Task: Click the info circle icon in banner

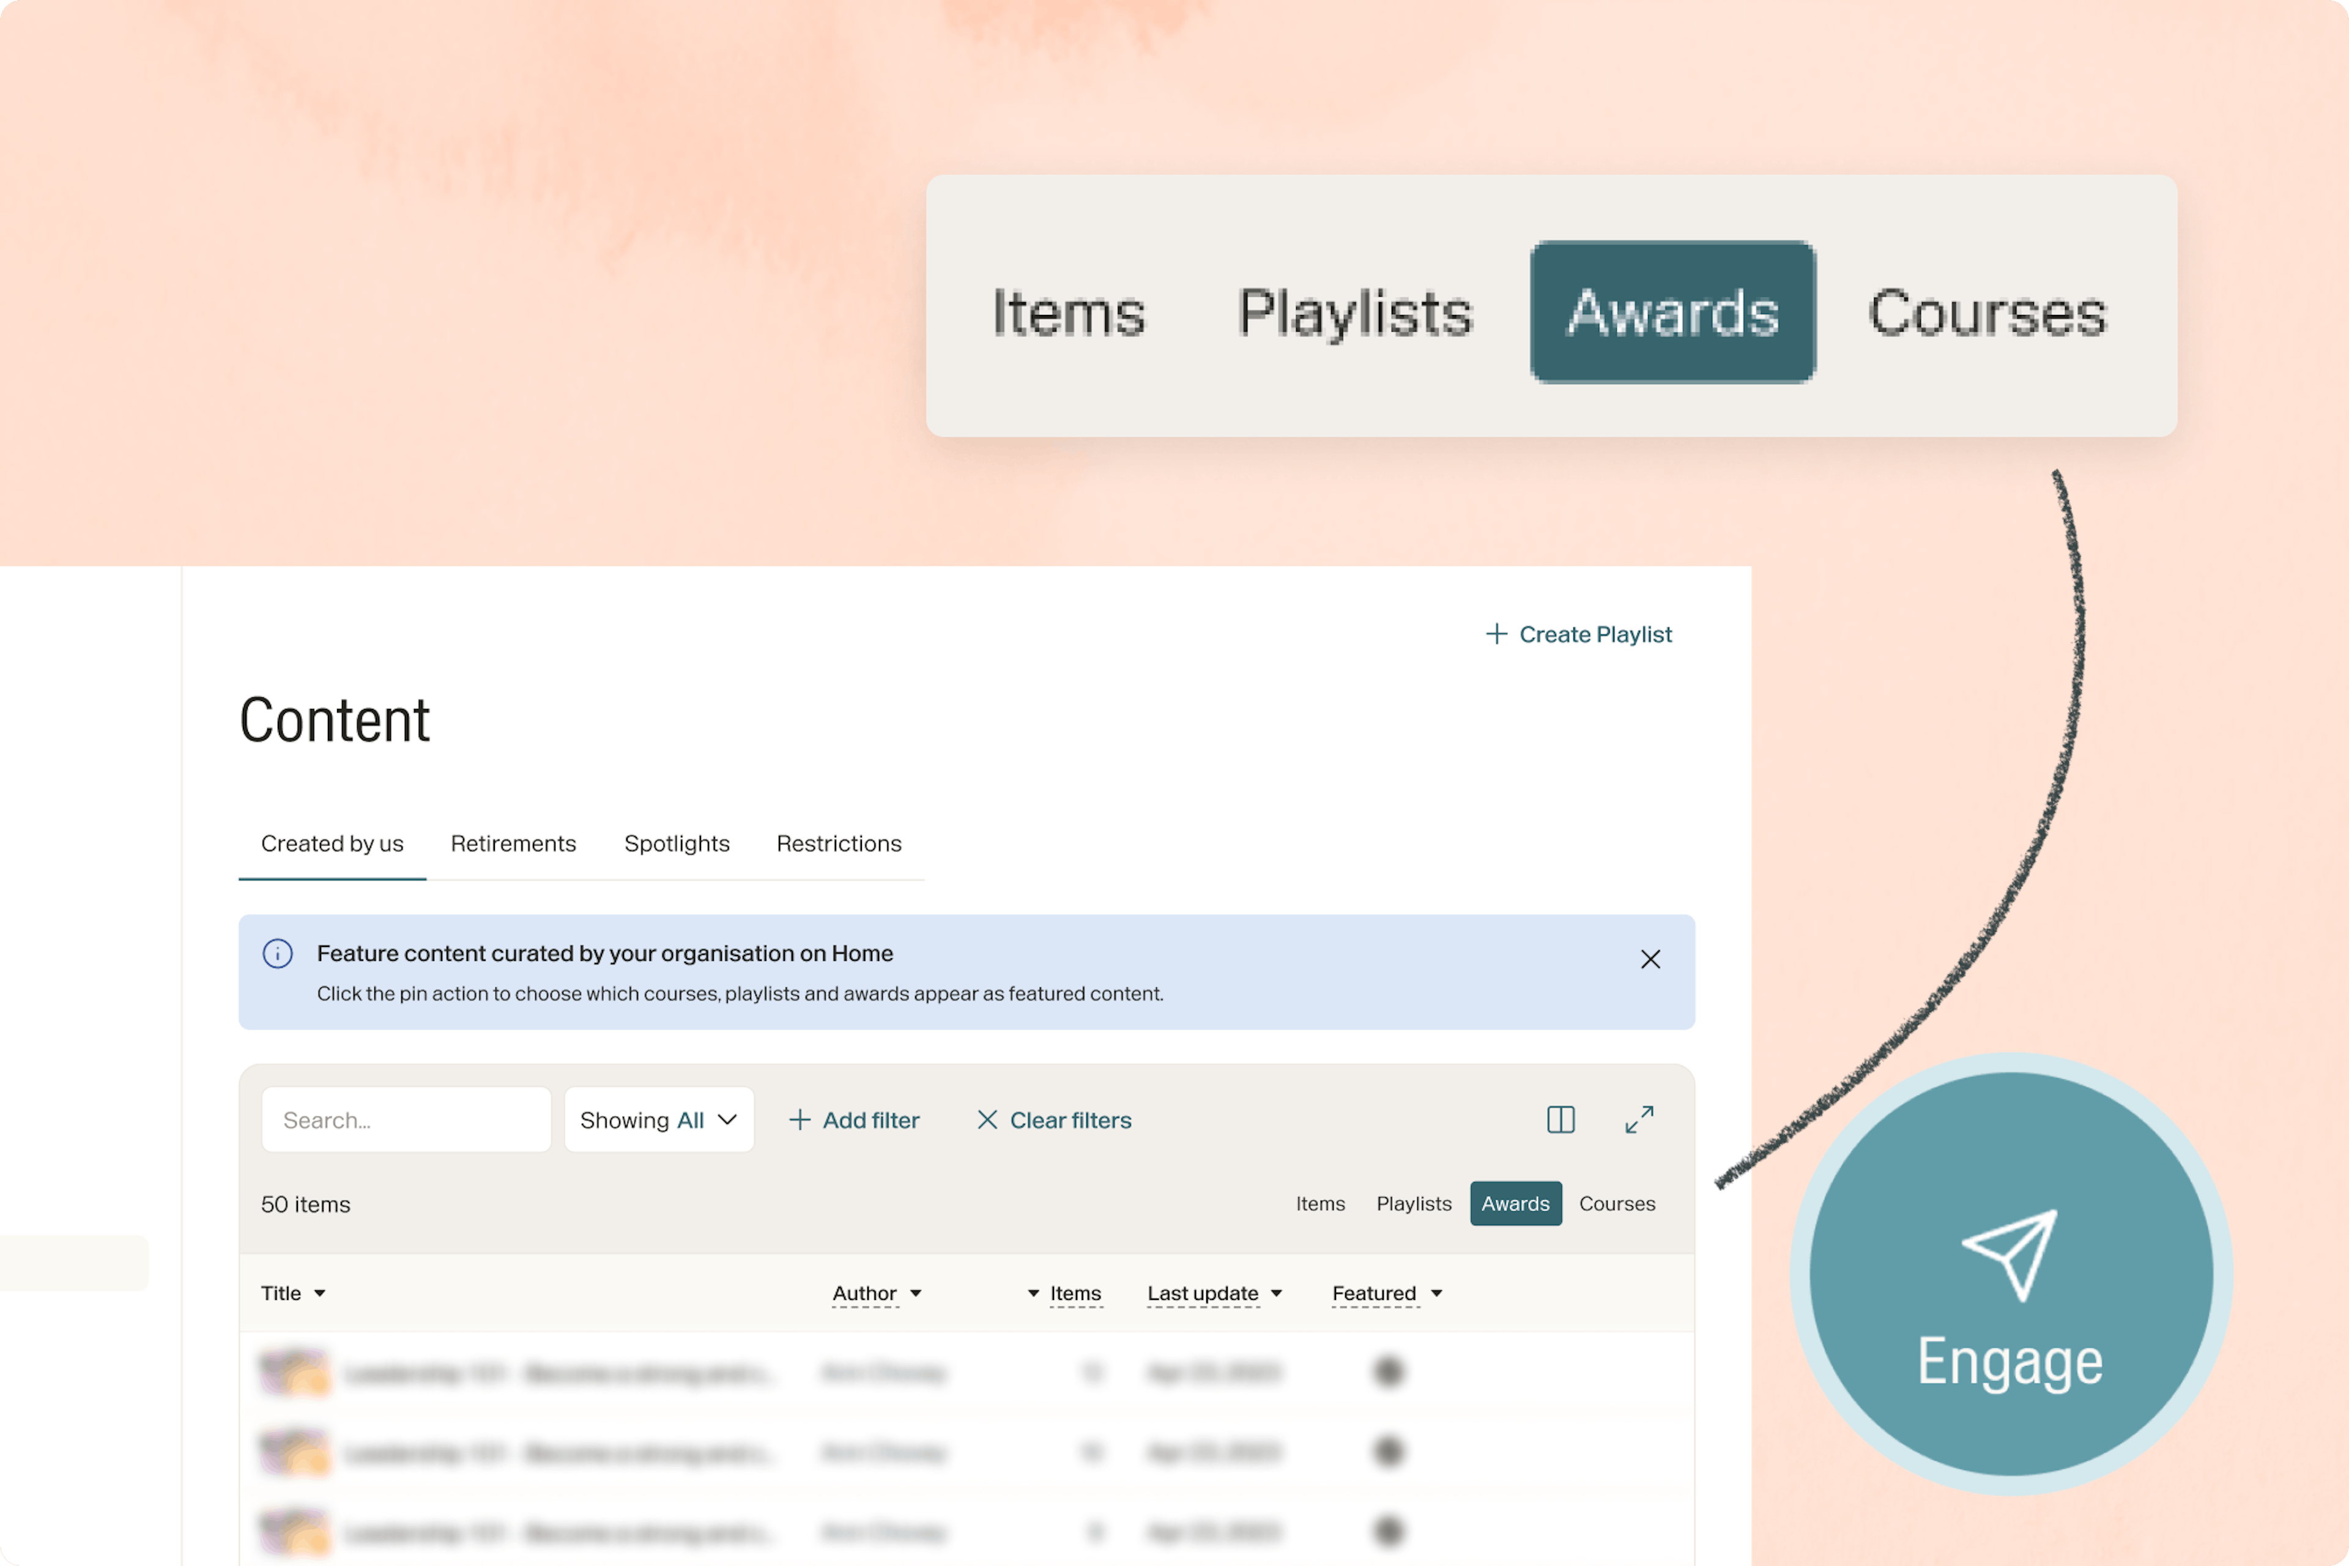Action: pyautogui.click(x=278, y=954)
